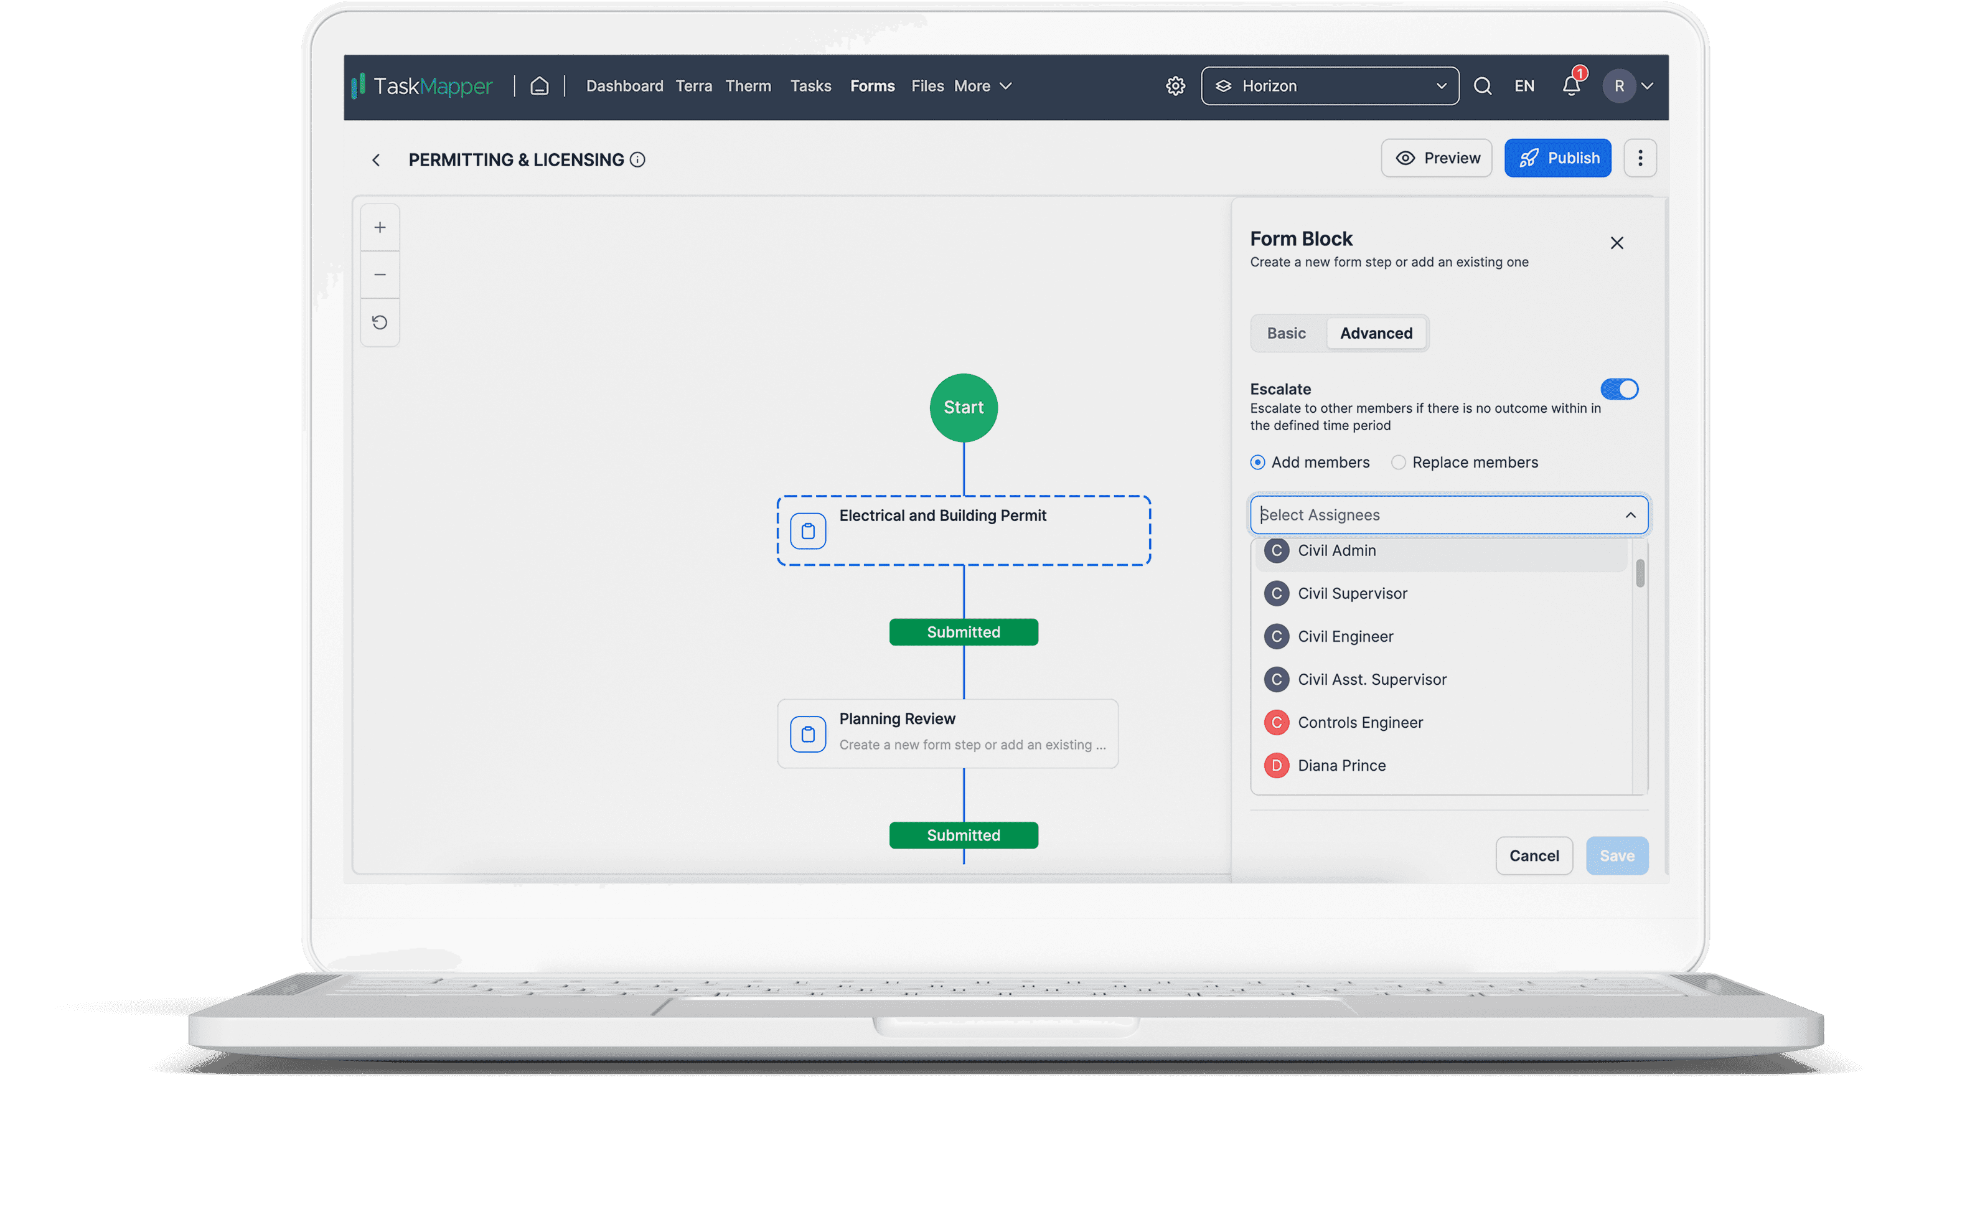Click the Civil Asst. Supervisor avatar icon
Image resolution: width=1985 pixels, height=1209 pixels.
1276,679
